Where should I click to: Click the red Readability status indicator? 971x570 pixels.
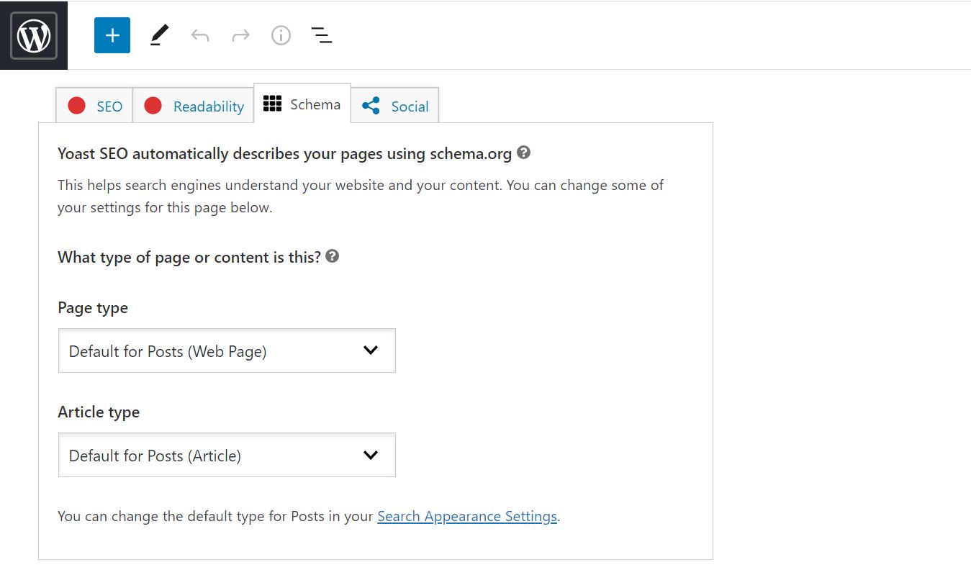(153, 105)
